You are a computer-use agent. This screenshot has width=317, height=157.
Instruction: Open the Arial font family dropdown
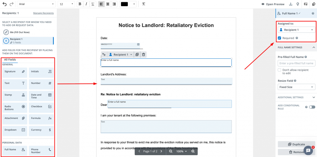pos(37,4)
